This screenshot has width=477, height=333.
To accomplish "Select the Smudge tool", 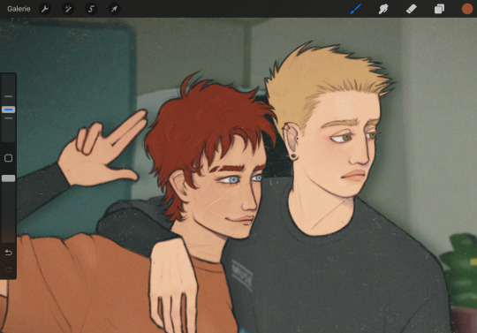I will 383,9.
